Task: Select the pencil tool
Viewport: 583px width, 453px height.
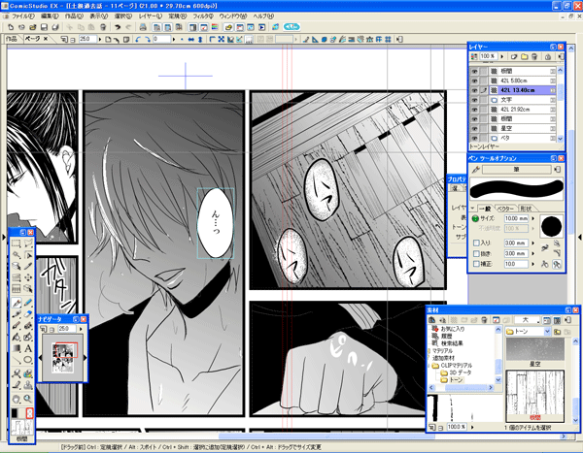Action: click(x=28, y=303)
